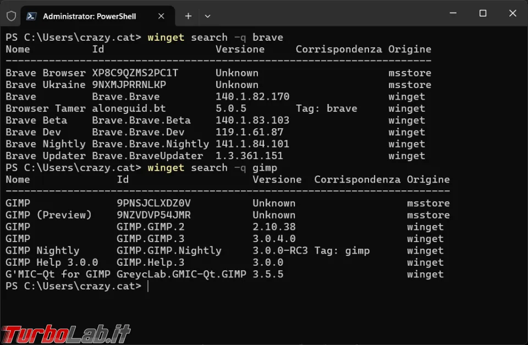Click the Id 'Brave.Brave.Nightly'

pos(151,144)
